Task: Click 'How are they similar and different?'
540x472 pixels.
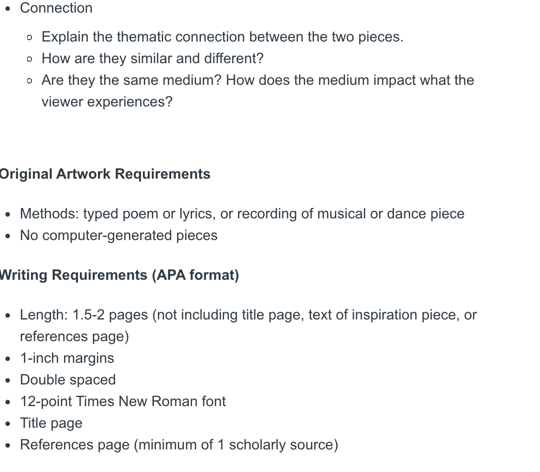Action: click(152, 59)
